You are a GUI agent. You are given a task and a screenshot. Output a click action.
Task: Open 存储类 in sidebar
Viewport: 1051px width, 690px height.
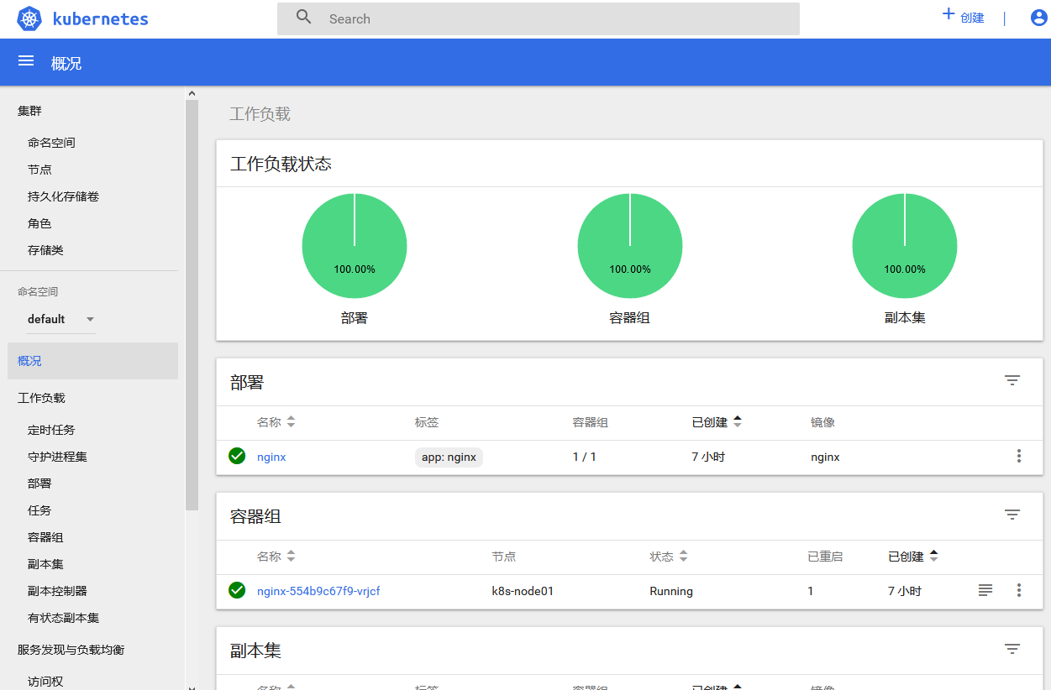pyautogui.click(x=45, y=250)
